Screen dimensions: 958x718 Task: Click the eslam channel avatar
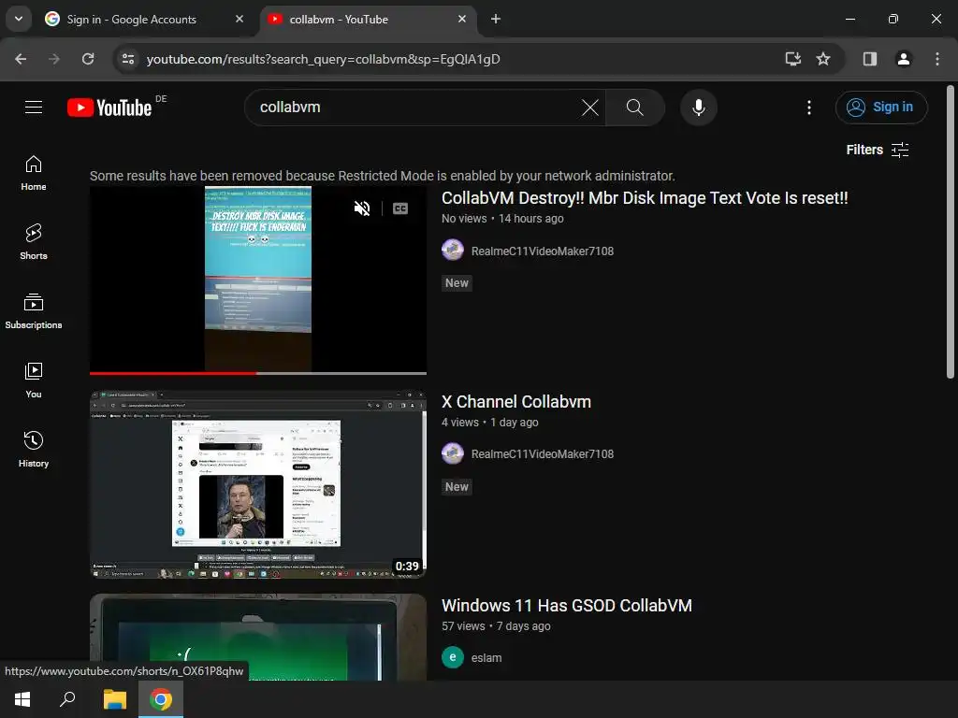coord(453,657)
